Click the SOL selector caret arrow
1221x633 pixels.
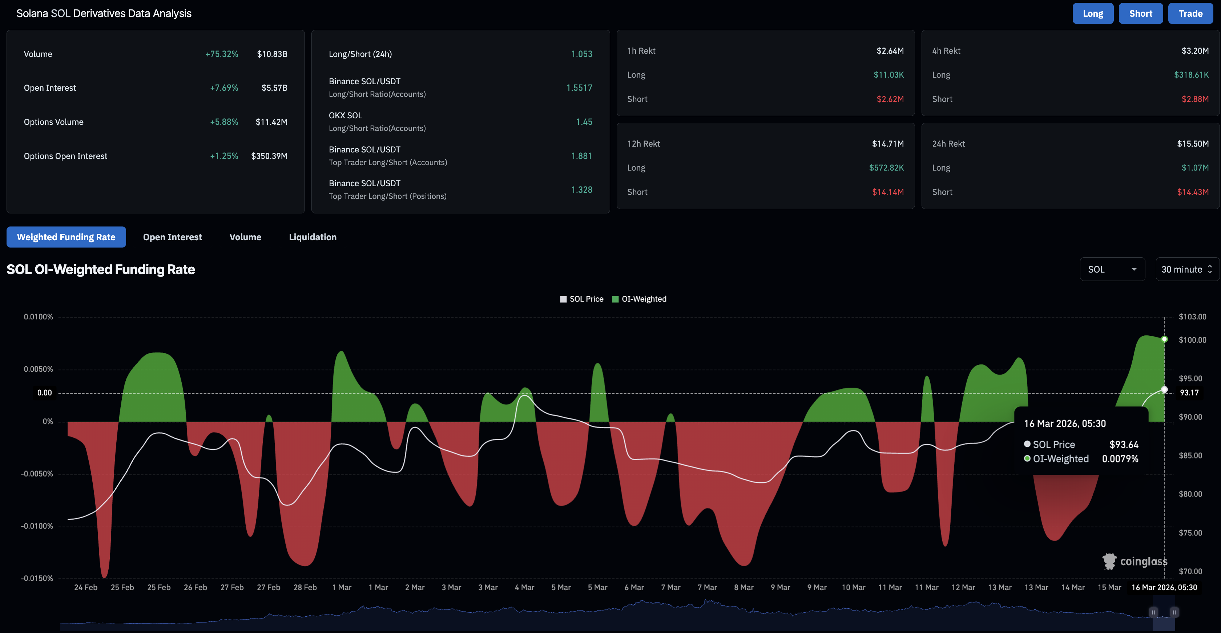point(1134,269)
